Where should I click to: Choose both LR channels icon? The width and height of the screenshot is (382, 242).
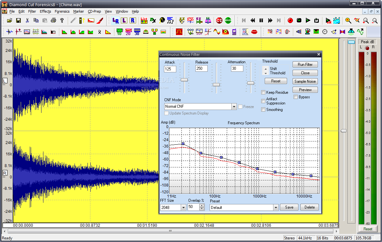point(115,21)
